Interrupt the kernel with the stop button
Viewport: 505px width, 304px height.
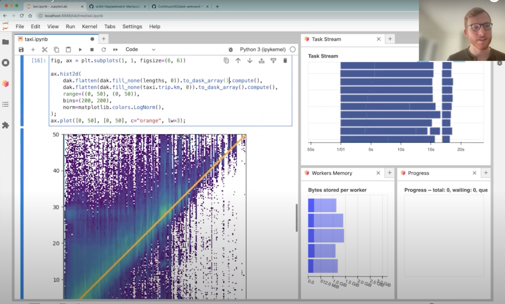point(92,50)
